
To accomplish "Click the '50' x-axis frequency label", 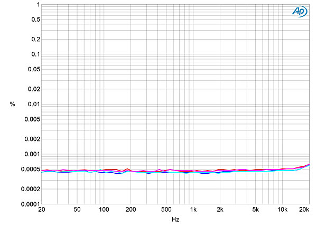I will (x=77, y=210).
